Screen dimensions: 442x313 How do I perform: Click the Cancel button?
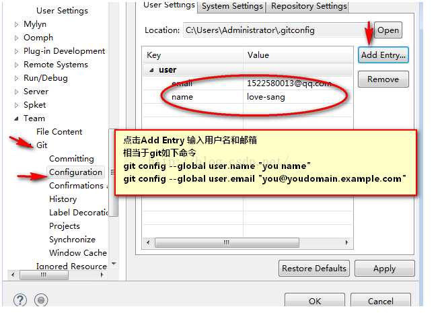[x=380, y=301]
